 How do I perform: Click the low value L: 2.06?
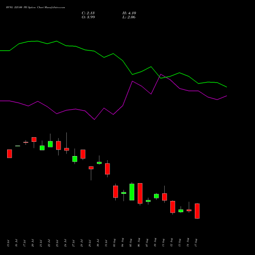click(x=129, y=17)
